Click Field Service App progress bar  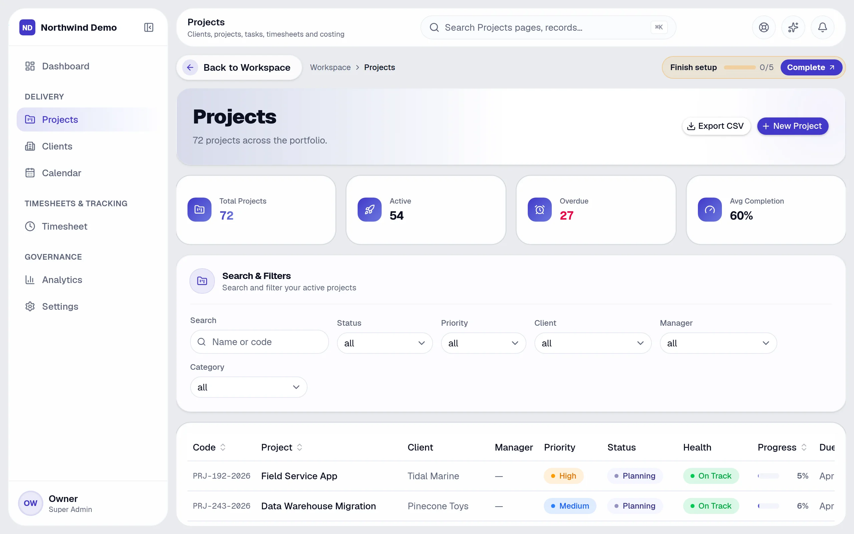pos(768,476)
